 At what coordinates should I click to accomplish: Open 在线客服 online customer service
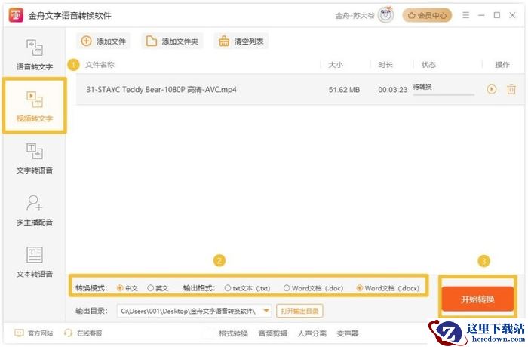pos(83,333)
